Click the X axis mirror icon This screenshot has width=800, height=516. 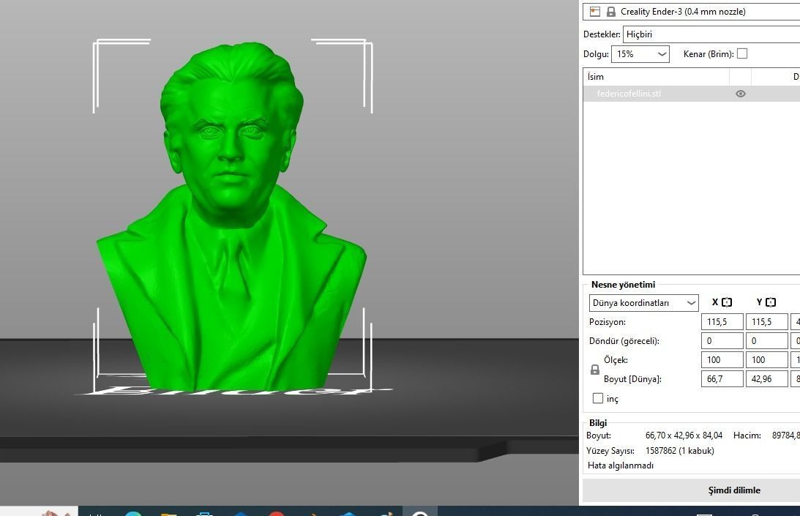click(x=727, y=302)
